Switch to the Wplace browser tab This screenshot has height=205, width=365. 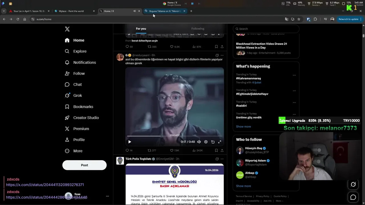point(75,11)
